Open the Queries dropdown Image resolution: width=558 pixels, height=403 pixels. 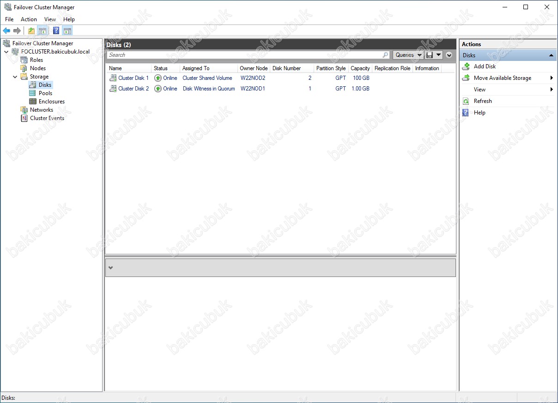[408, 55]
